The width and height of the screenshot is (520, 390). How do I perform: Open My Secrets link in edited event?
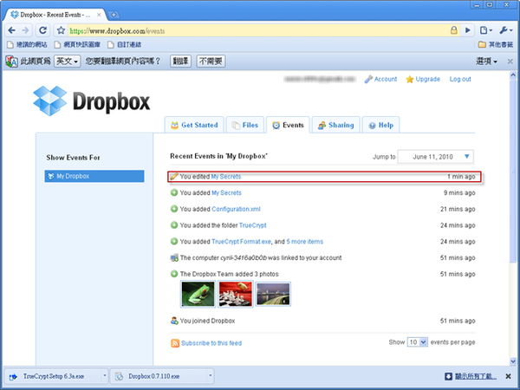[226, 177]
